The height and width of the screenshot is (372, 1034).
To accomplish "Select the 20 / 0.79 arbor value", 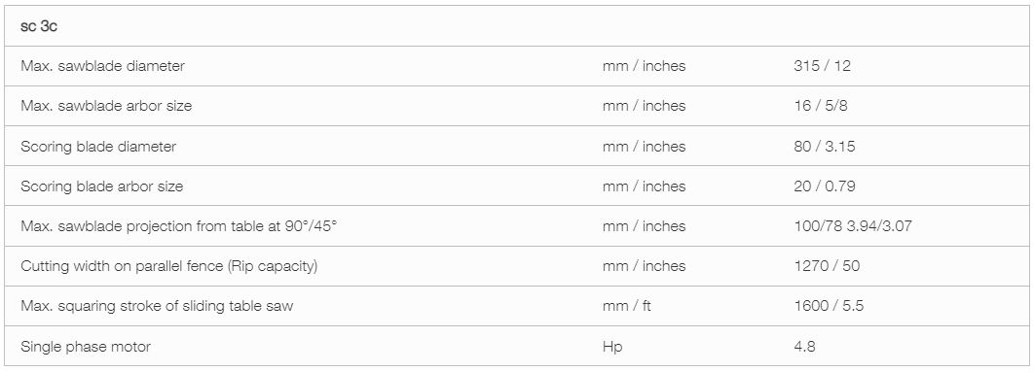I will click(825, 186).
